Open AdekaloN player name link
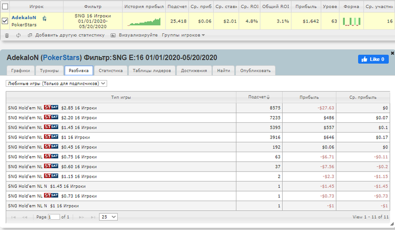Image resolution: width=395 pixels, height=230 pixels. 24,17
